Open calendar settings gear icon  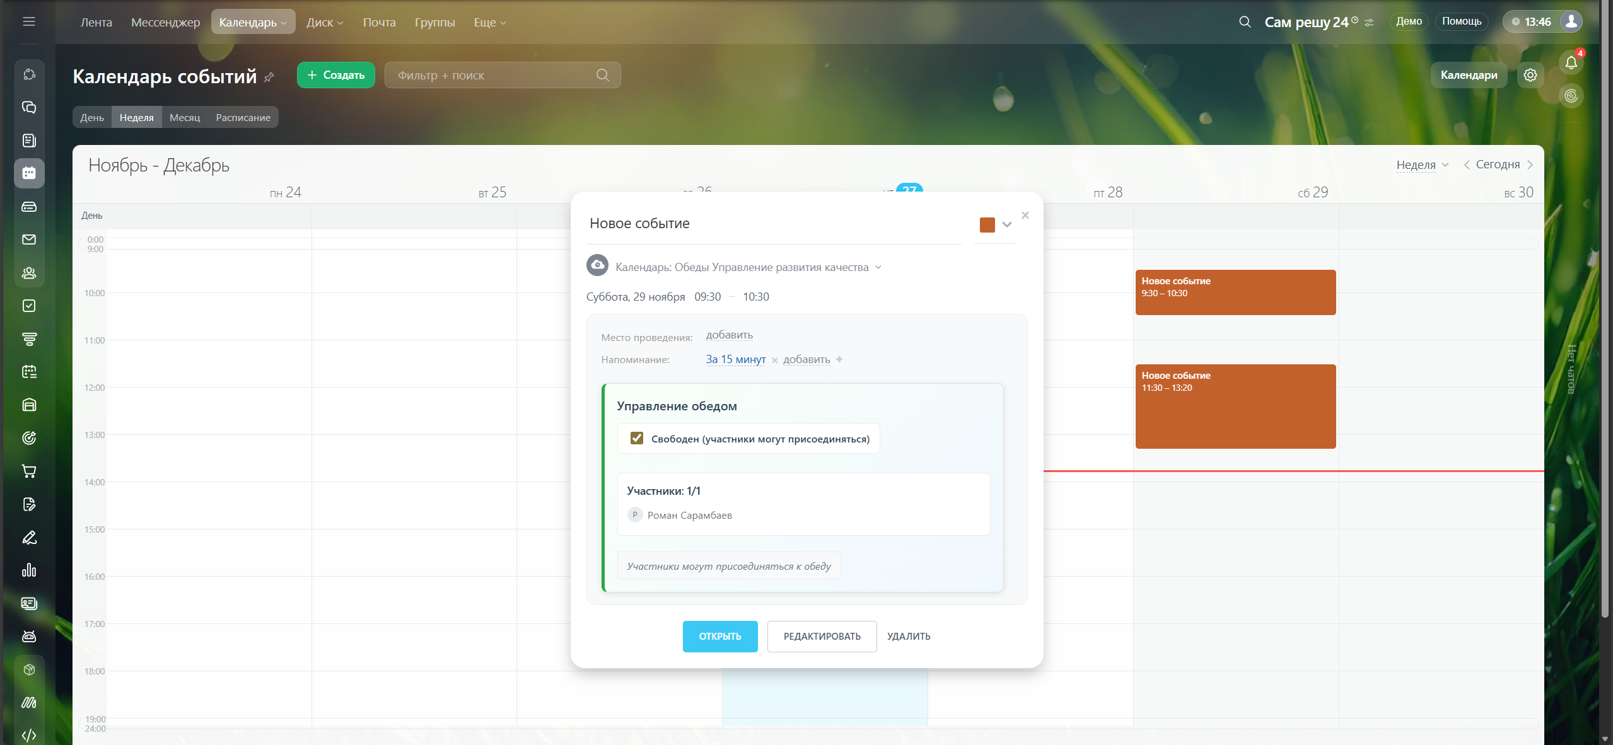click(1530, 75)
